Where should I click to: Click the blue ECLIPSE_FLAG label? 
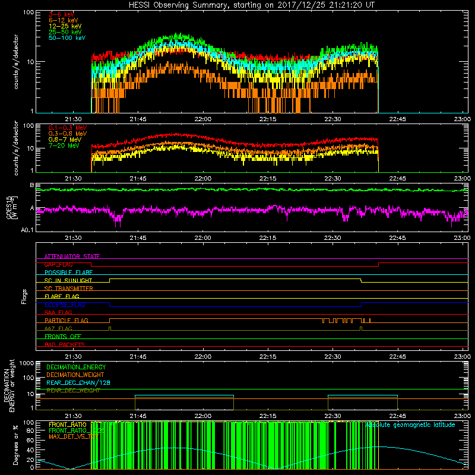65,305
